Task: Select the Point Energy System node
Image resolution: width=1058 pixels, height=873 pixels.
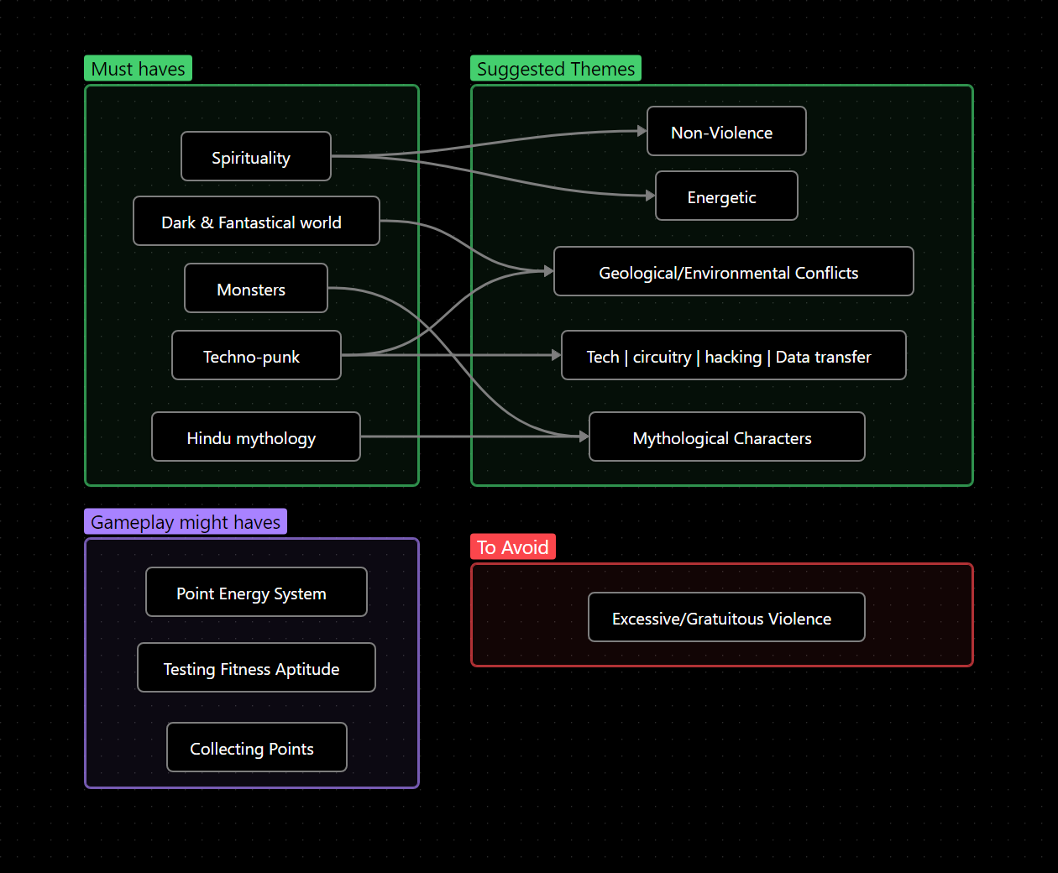Action: coord(256,592)
